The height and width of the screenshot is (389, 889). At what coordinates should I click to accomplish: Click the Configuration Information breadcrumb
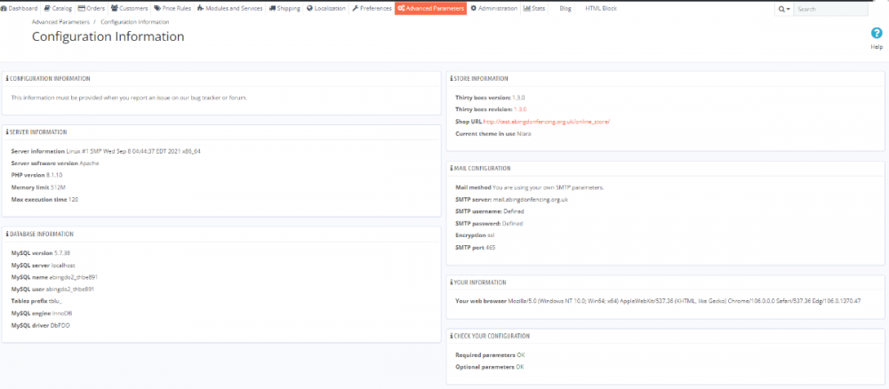135,22
